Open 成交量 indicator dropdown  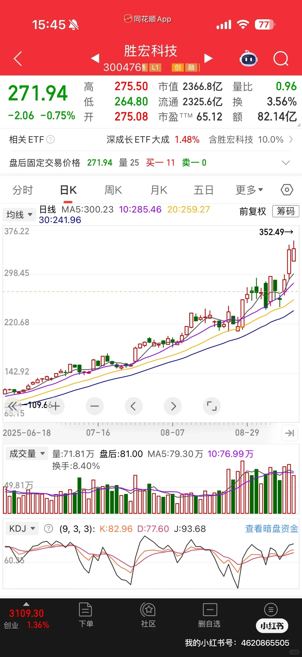pos(27,454)
